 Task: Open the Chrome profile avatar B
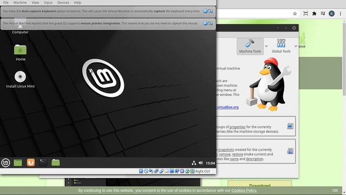pyautogui.click(x=331, y=14)
